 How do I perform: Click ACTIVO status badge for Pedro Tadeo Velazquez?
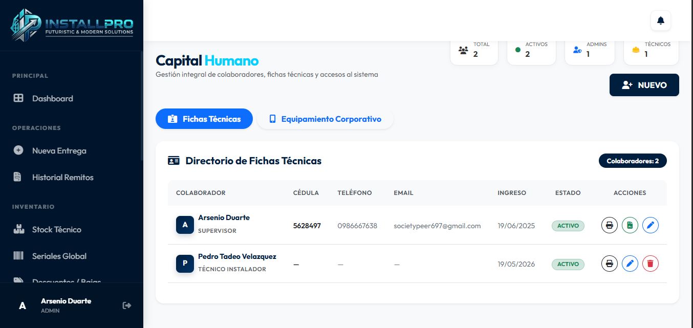click(x=568, y=264)
